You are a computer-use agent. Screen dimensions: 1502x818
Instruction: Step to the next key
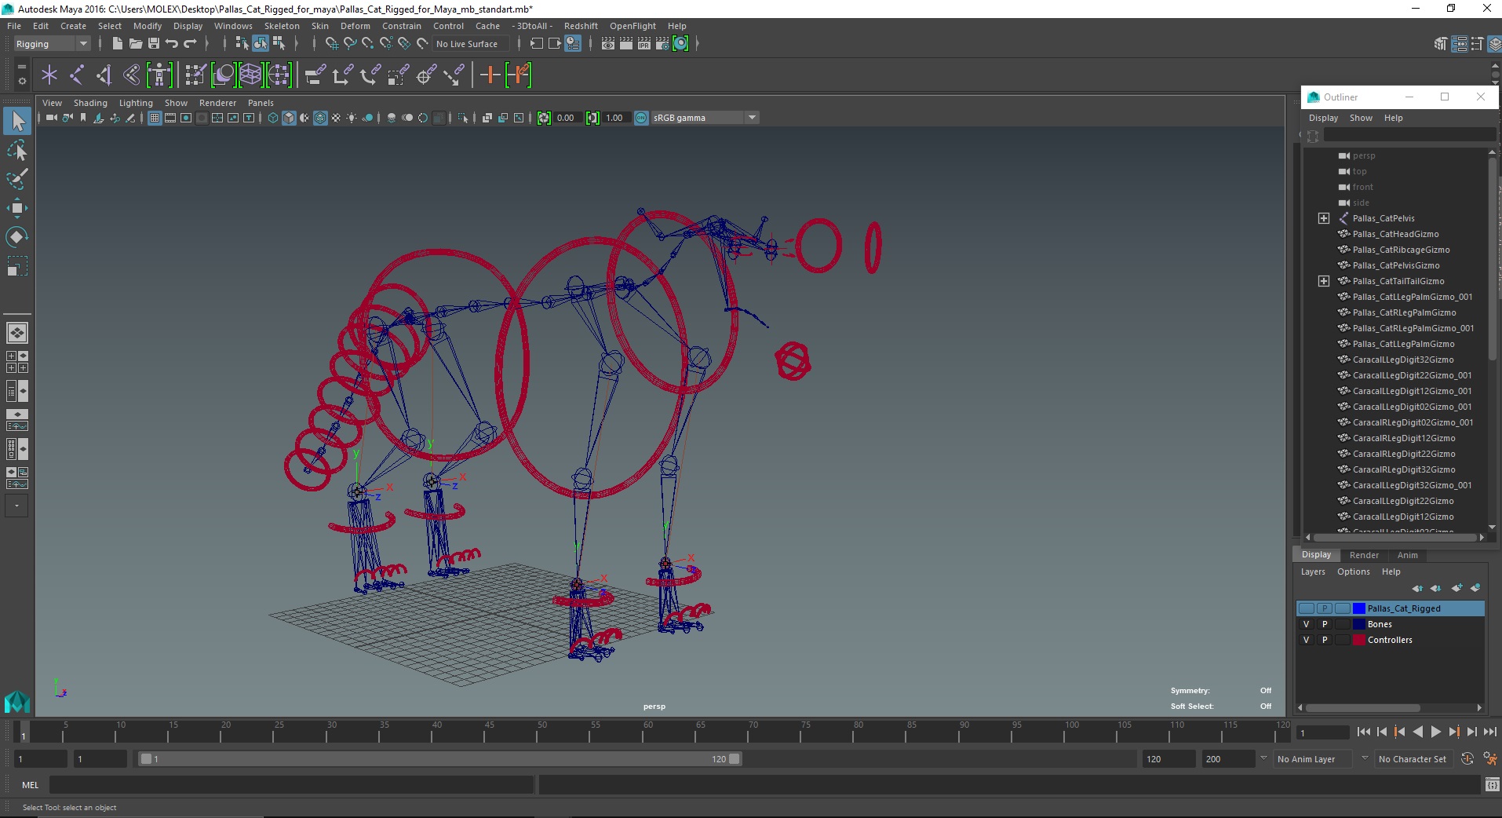tap(1453, 732)
